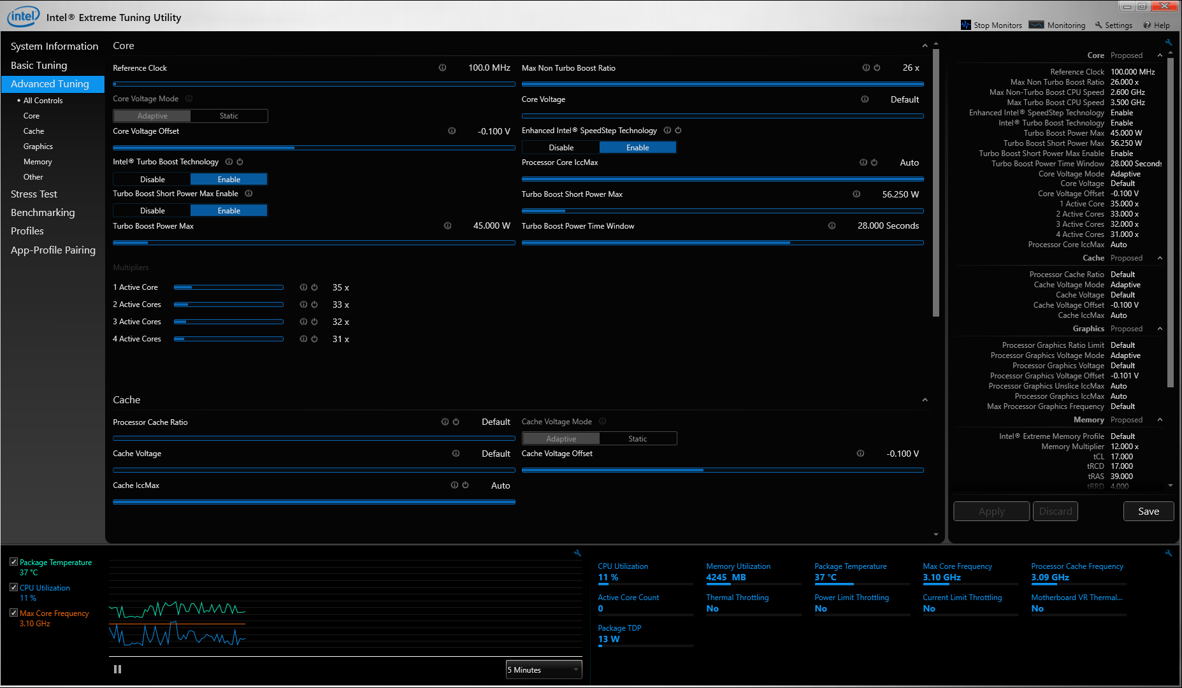Image resolution: width=1182 pixels, height=688 pixels.
Task: Click the Discard button
Action: click(1055, 512)
